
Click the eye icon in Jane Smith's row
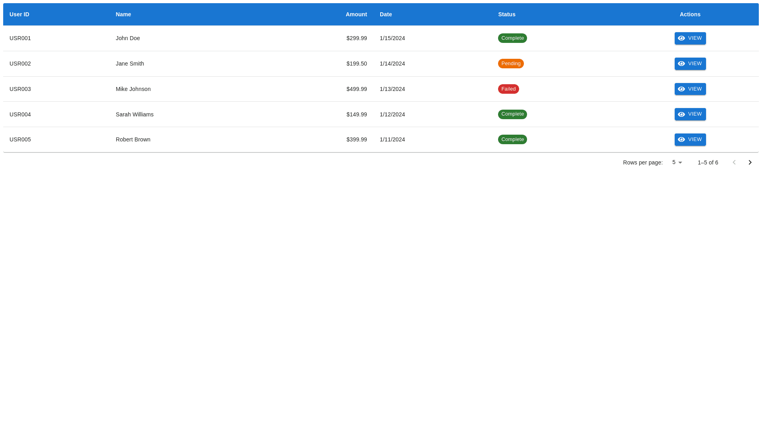click(681, 64)
